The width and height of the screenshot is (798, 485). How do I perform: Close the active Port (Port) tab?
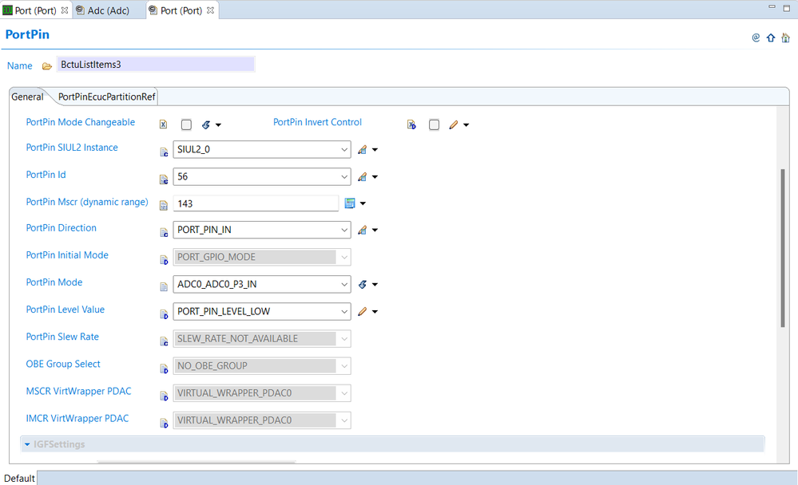tap(211, 10)
